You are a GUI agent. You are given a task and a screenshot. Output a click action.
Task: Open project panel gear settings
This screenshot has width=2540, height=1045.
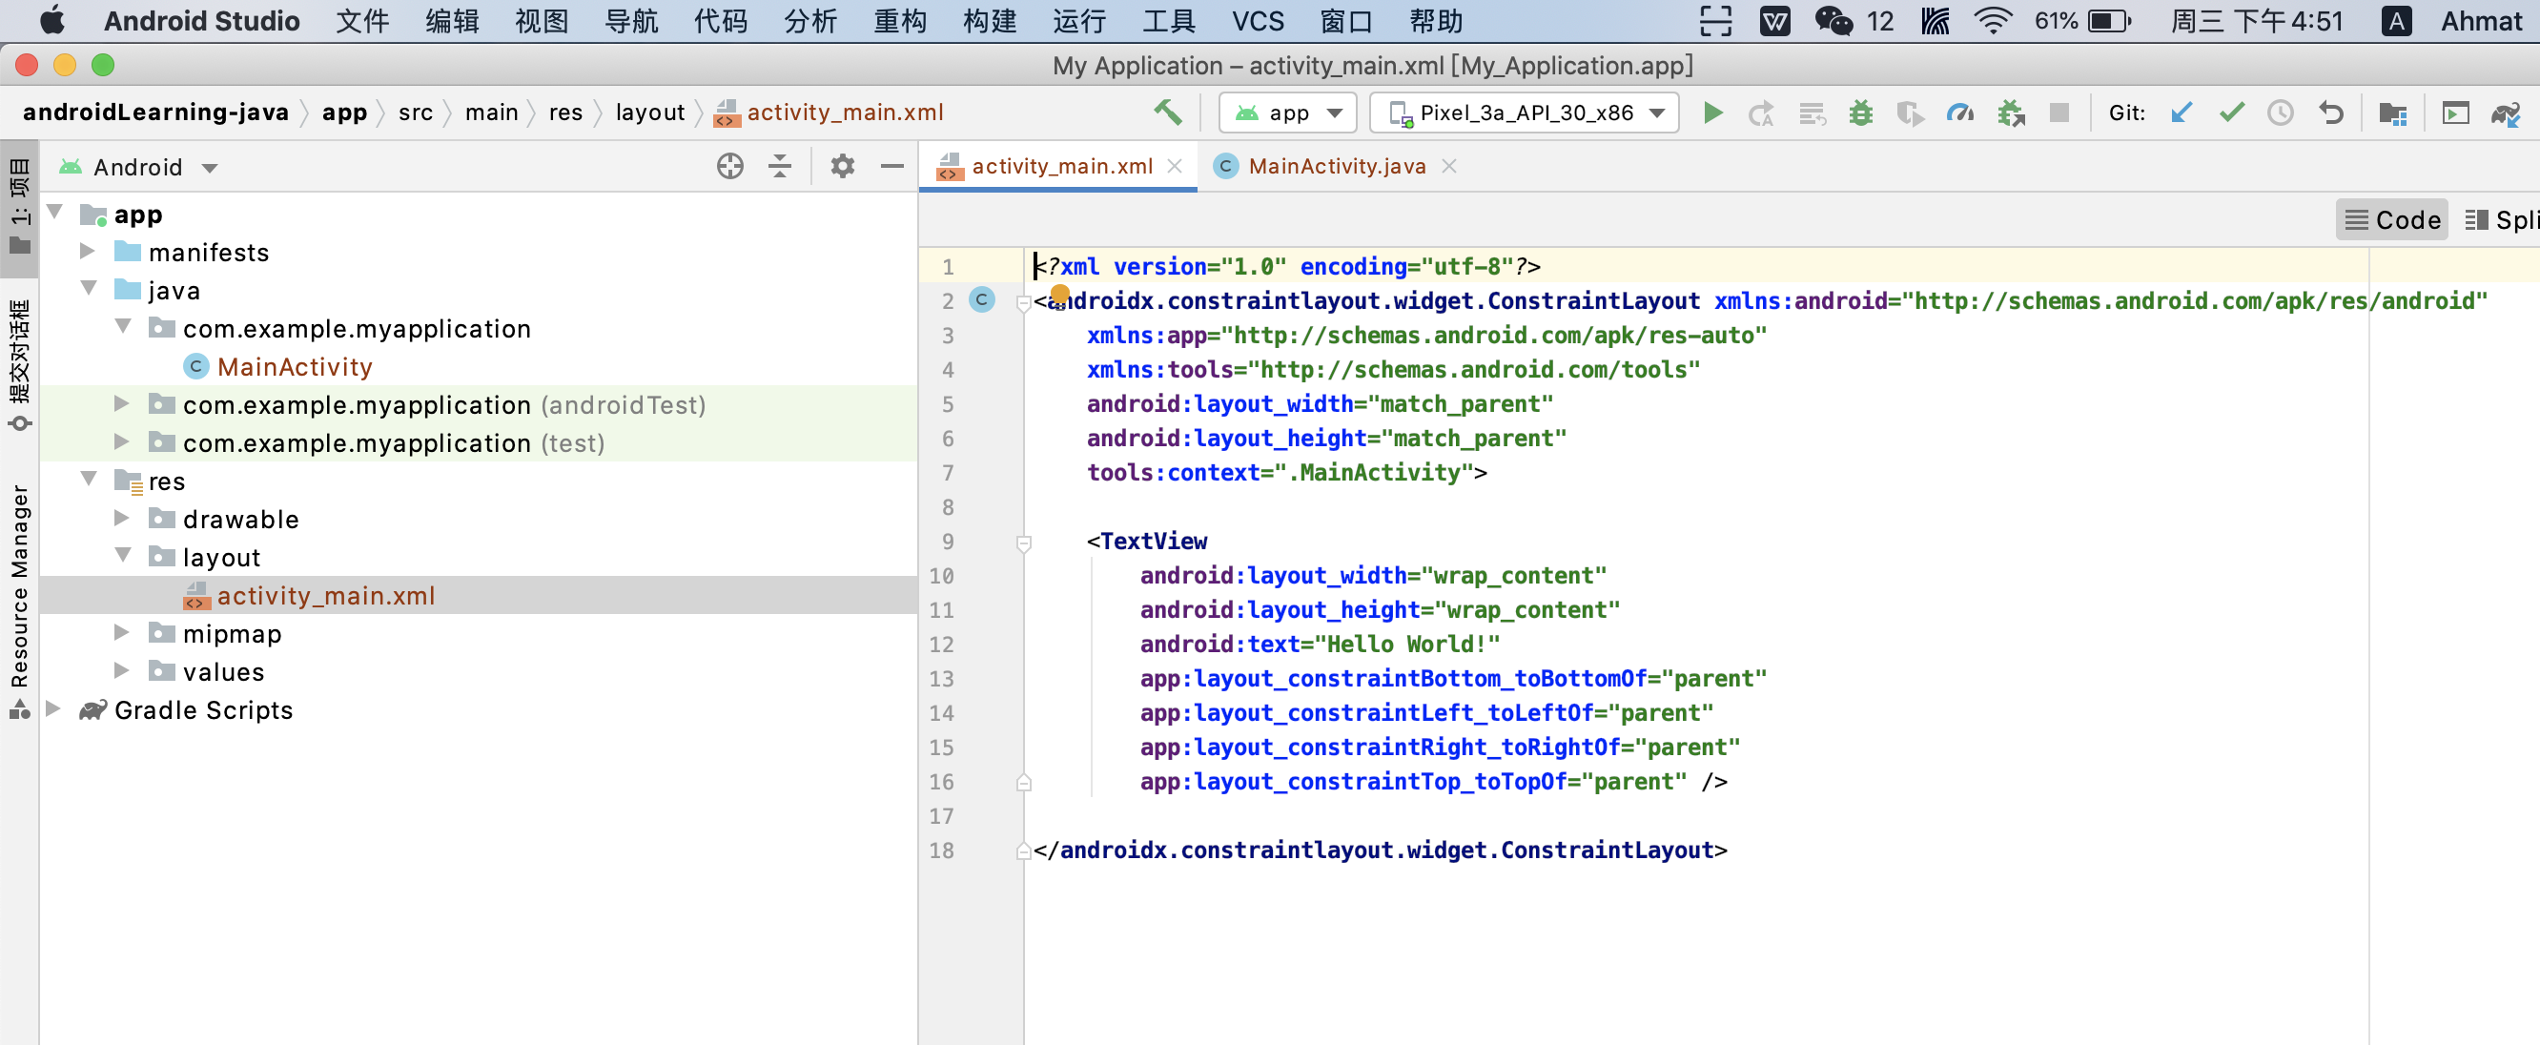[x=841, y=166]
